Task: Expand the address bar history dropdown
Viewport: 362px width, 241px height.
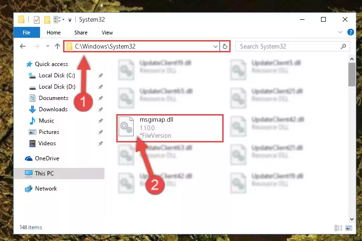Action: (216, 47)
